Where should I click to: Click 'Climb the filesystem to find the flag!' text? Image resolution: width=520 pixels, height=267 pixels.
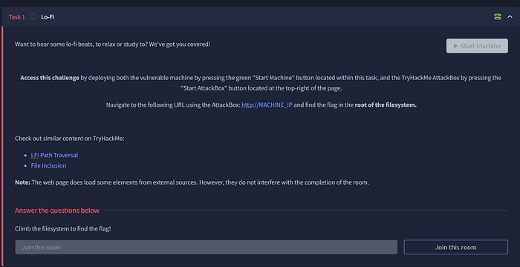tap(62, 228)
